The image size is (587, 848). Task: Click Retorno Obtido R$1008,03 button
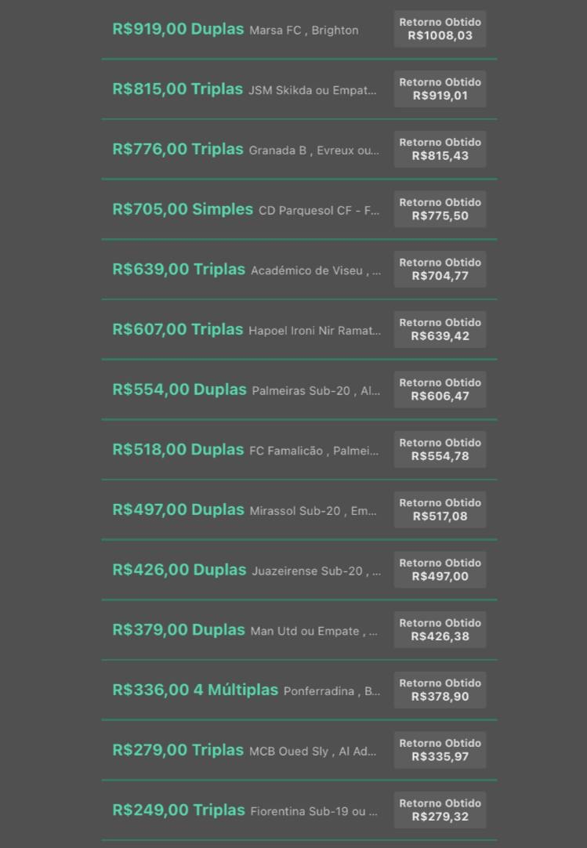[x=440, y=29]
